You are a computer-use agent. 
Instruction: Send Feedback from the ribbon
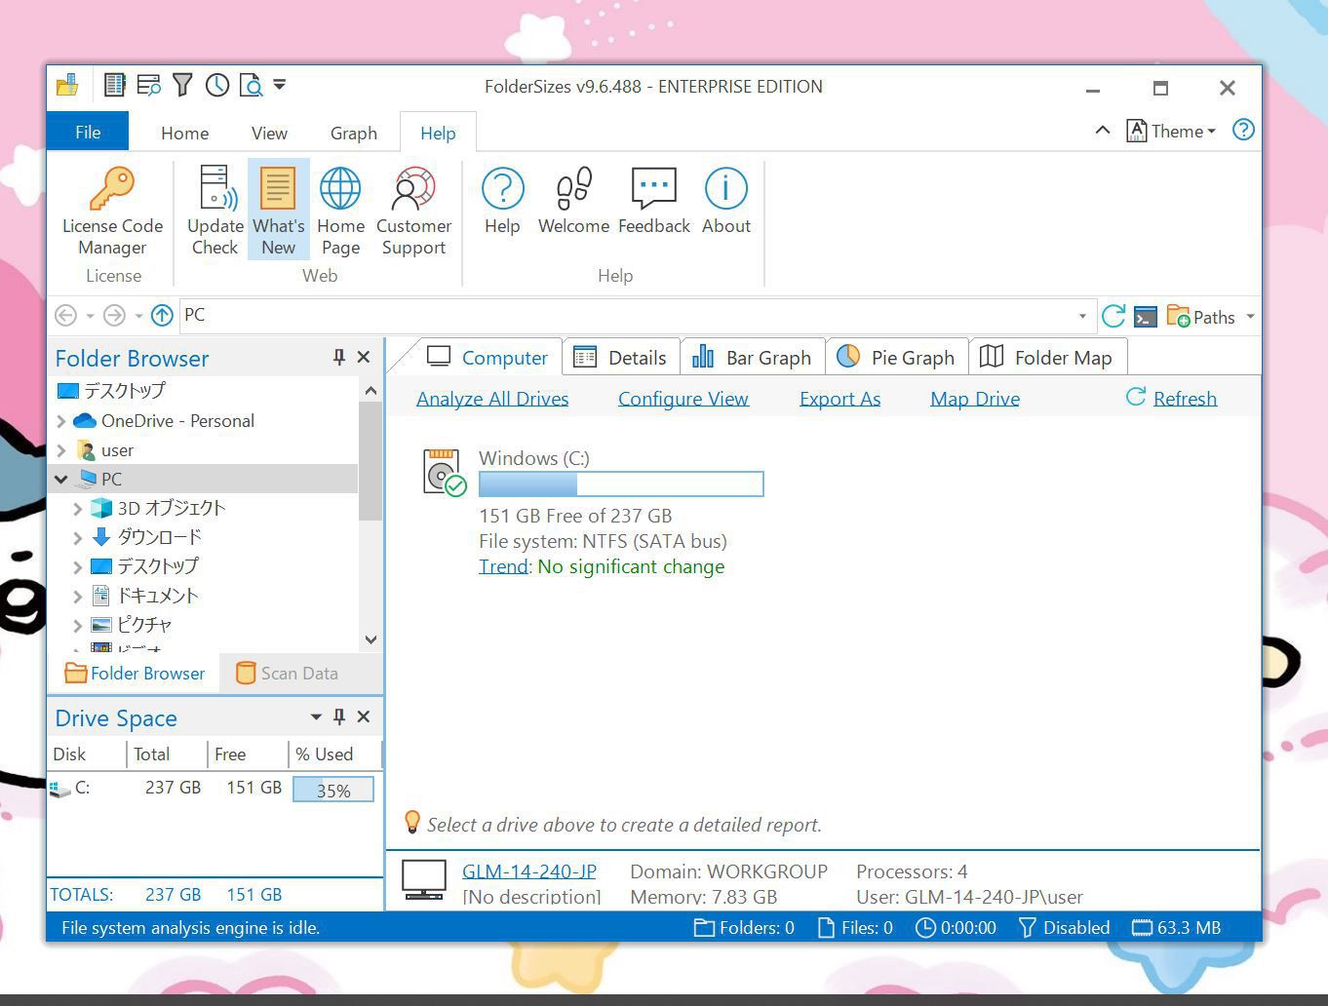click(x=653, y=201)
